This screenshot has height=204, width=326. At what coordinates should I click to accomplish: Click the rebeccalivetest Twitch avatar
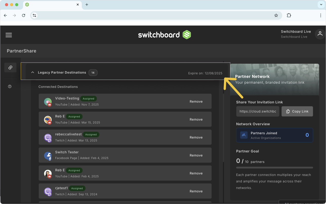point(48,138)
